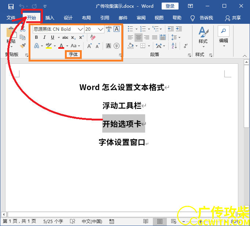The image size is (250, 226).
Task: Open the 帮助 tab
Action: pyautogui.click(x=177, y=18)
